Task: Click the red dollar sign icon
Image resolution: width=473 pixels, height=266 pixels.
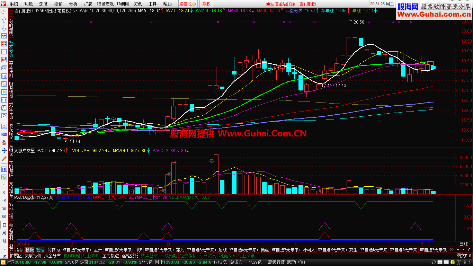Action: (4, 142)
